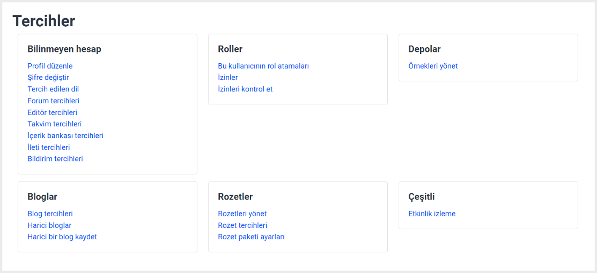This screenshot has width=597, height=273.
Task: Click İçerik bankası tercihleri
Action: (65, 136)
